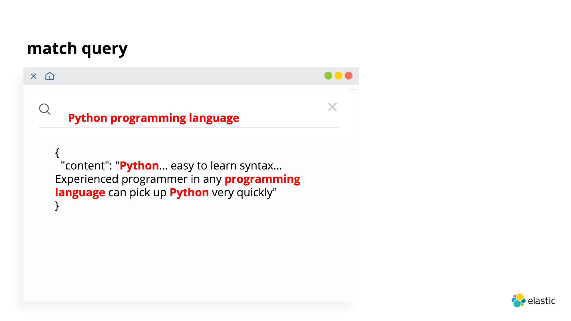This screenshot has height=321, width=571.
Task: Click the words "Experienced programmer" in the result
Action: tap(121, 179)
